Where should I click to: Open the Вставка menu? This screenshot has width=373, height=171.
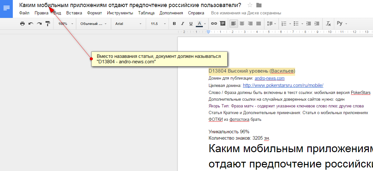coord(74,13)
